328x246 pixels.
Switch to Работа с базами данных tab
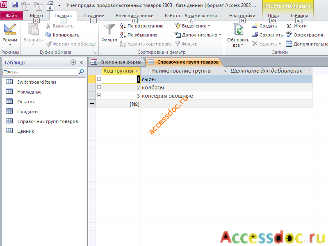191,16
